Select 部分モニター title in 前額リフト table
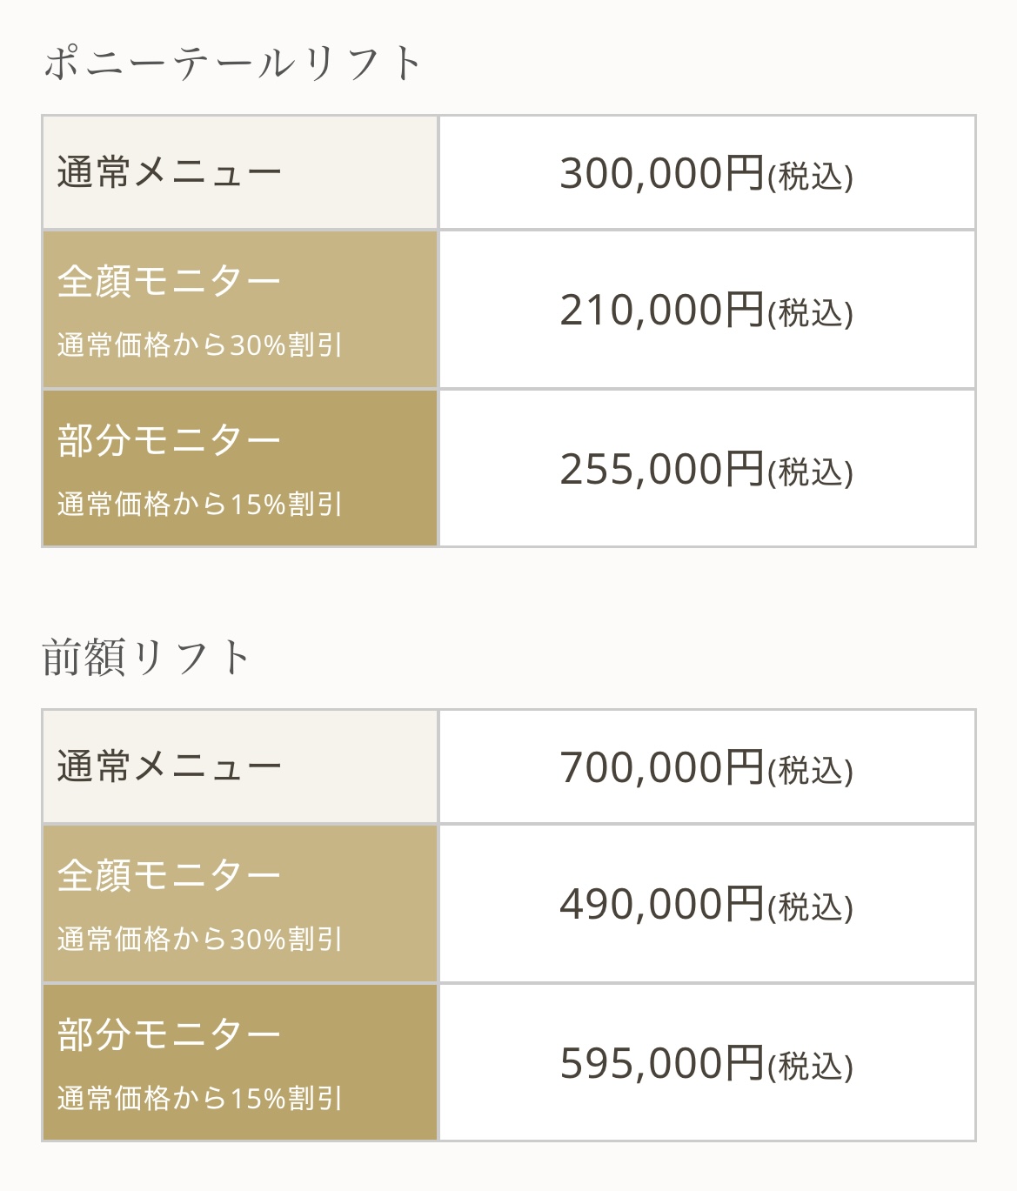The image size is (1017, 1191). tap(170, 1034)
